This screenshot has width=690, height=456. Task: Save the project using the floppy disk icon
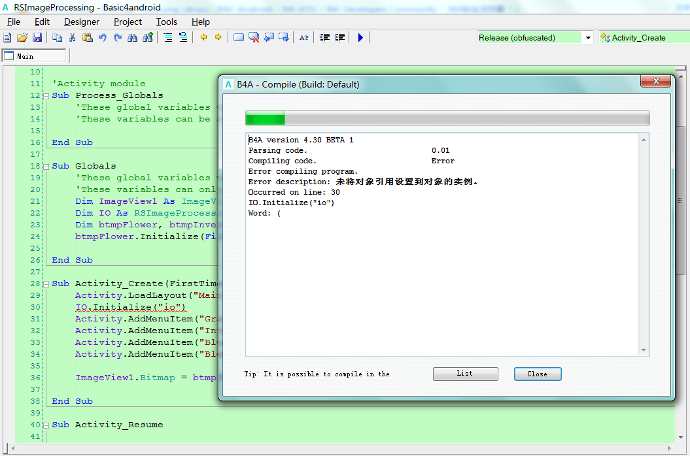click(x=37, y=38)
